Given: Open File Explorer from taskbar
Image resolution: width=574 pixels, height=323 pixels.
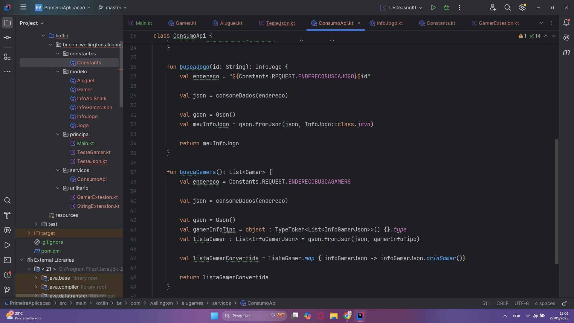Looking at the screenshot, I should (x=334, y=316).
